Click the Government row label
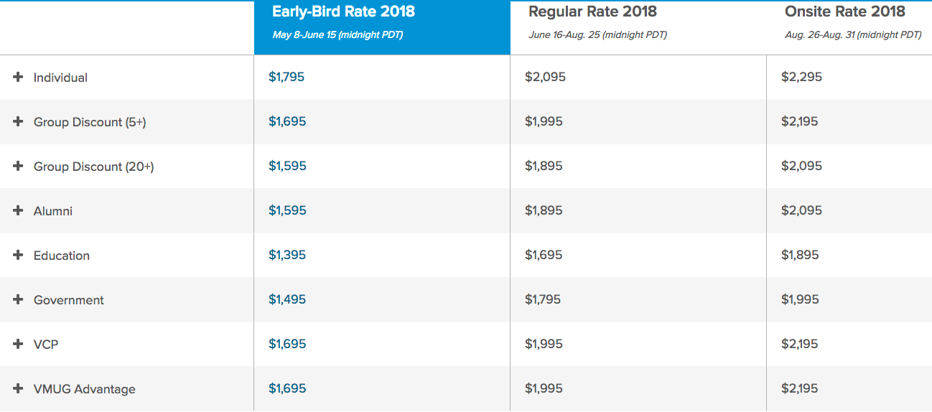 [68, 300]
